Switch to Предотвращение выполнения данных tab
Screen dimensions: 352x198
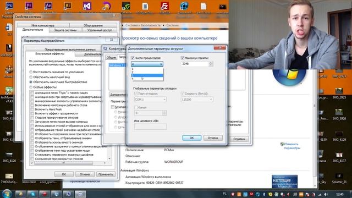(x=70, y=49)
